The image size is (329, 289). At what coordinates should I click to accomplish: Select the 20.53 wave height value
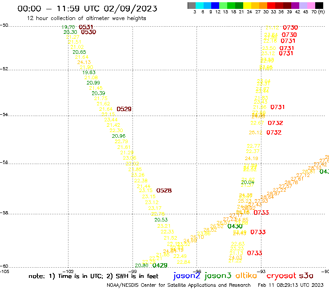pos(161,220)
